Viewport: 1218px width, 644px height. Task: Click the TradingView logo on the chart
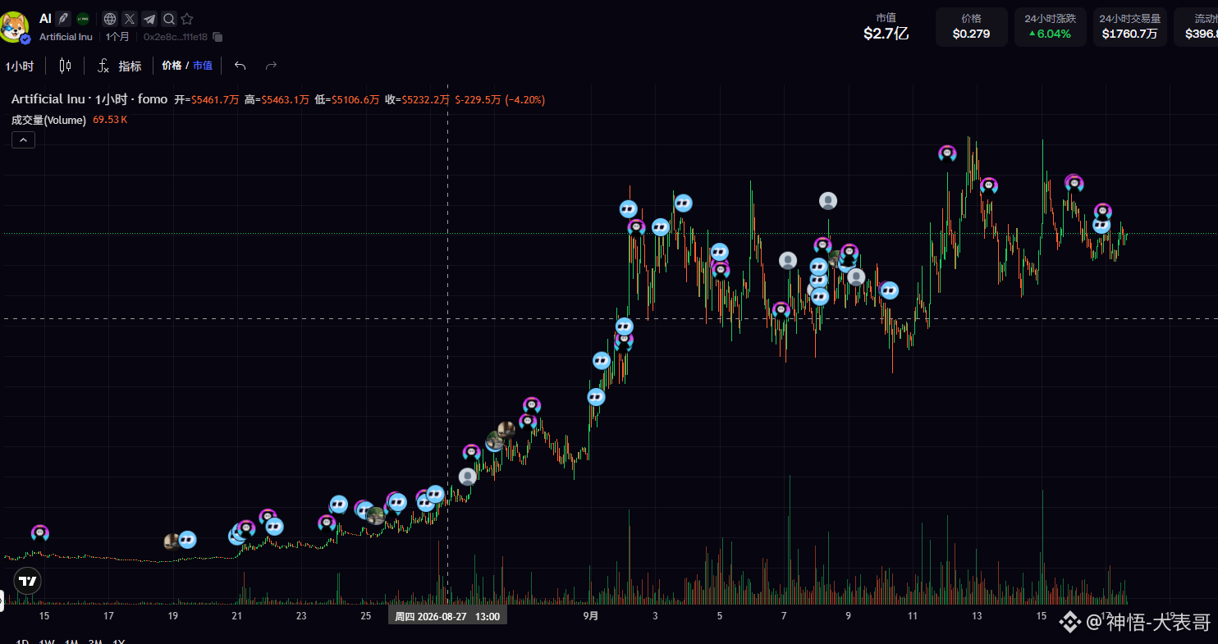[28, 581]
